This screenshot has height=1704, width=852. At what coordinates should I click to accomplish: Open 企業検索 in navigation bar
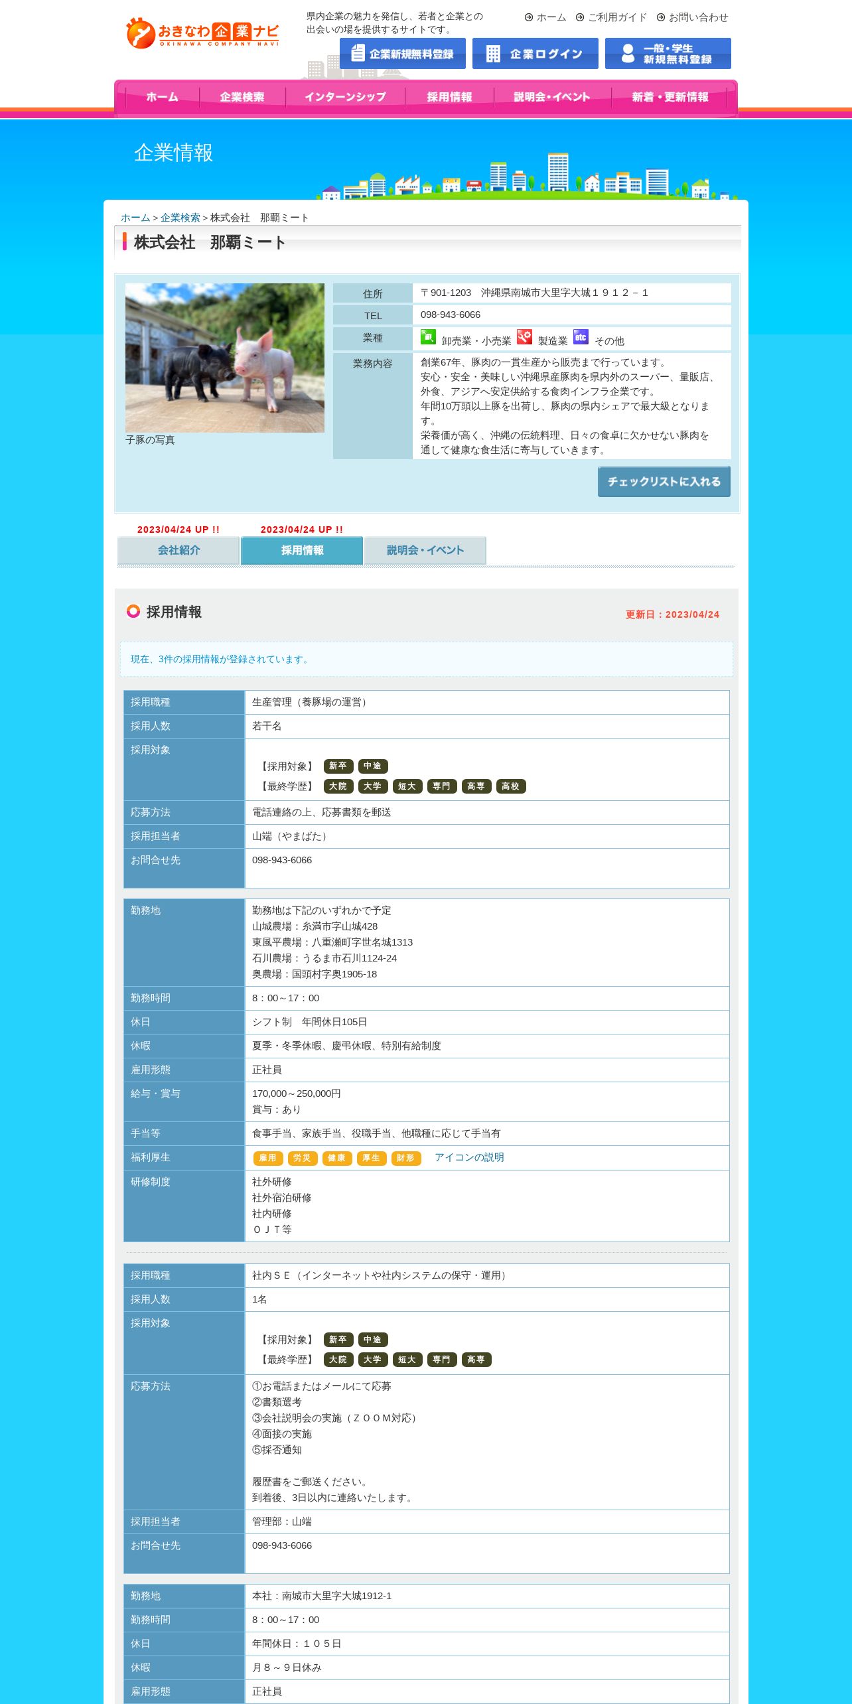click(242, 97)
